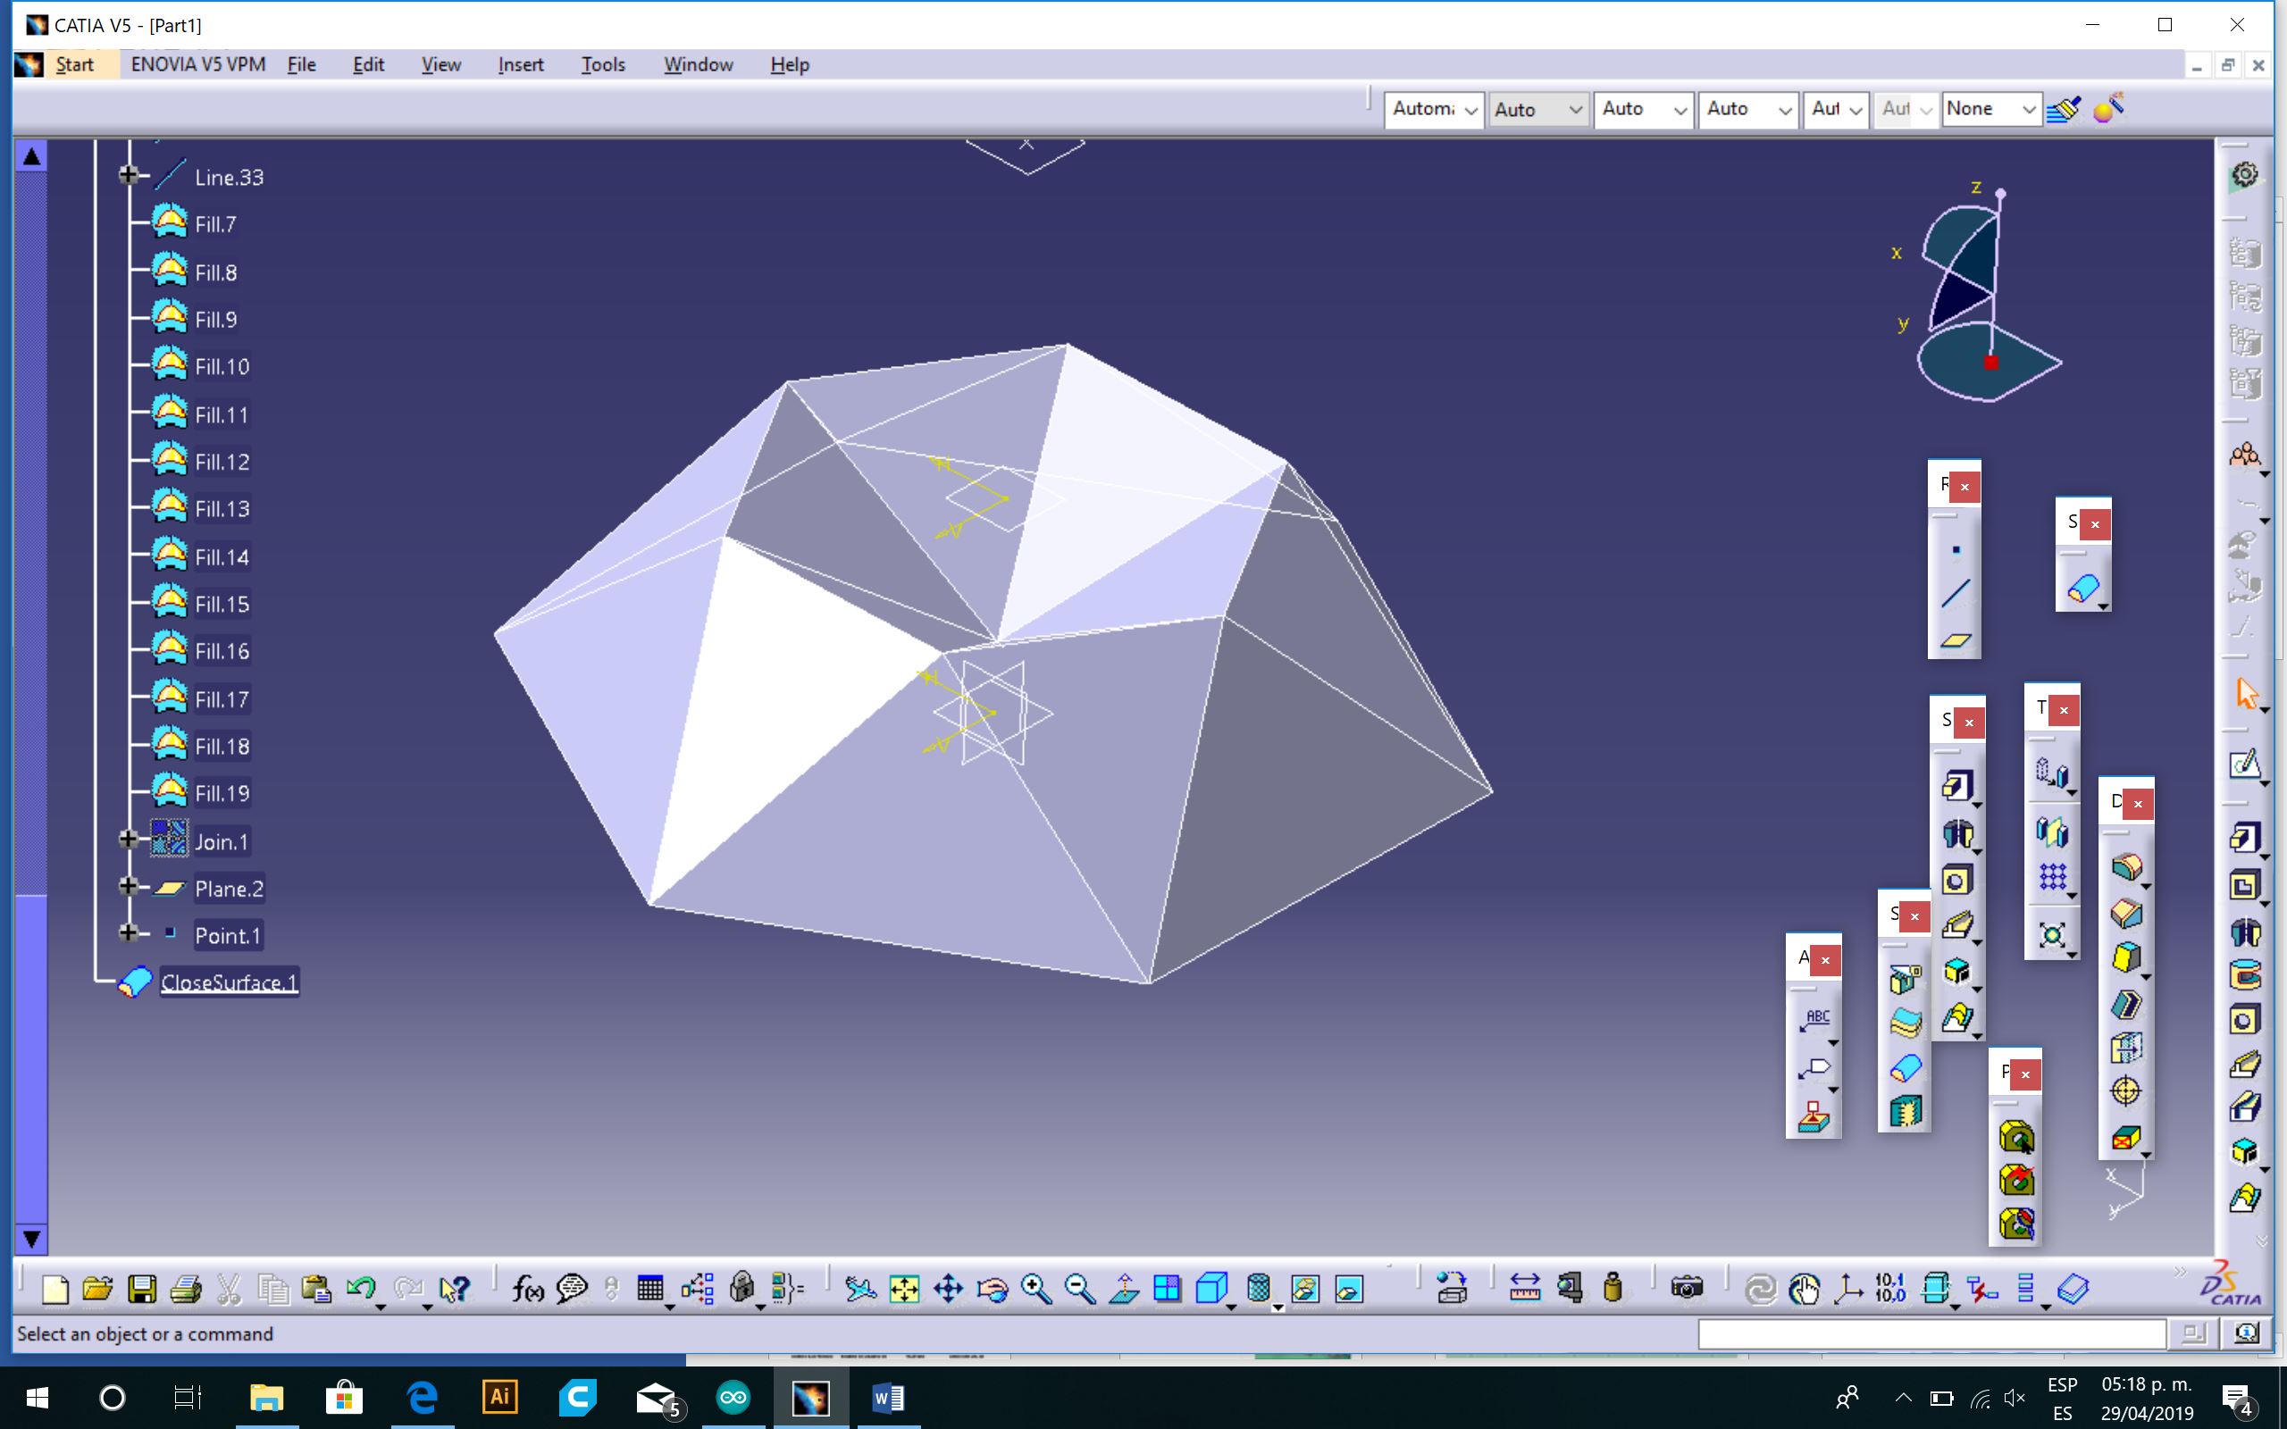Click the Plane icon in reference elements toolbar
Screen dimensions: 2287x1429
1956,639
